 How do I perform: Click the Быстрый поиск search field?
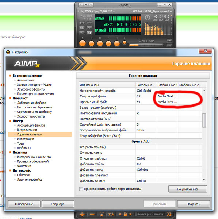point(151,214)
